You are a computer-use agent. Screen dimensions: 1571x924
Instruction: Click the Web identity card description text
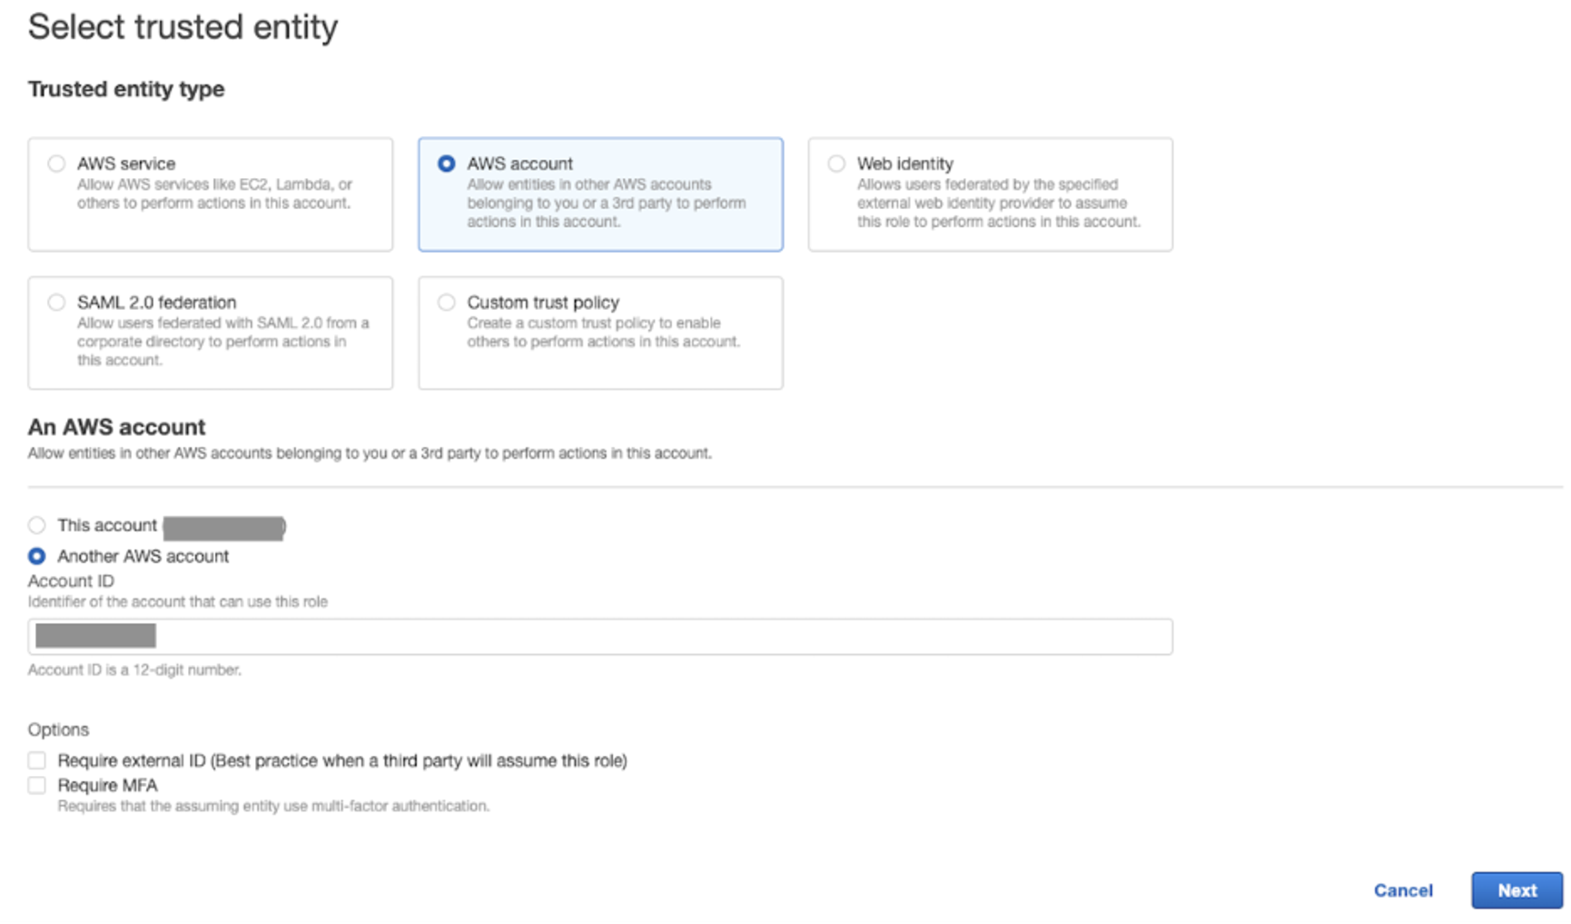tap(999, 203)
